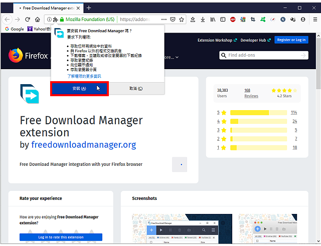Open the downloads arrow toolbar icon

click(x=203, y=20)
